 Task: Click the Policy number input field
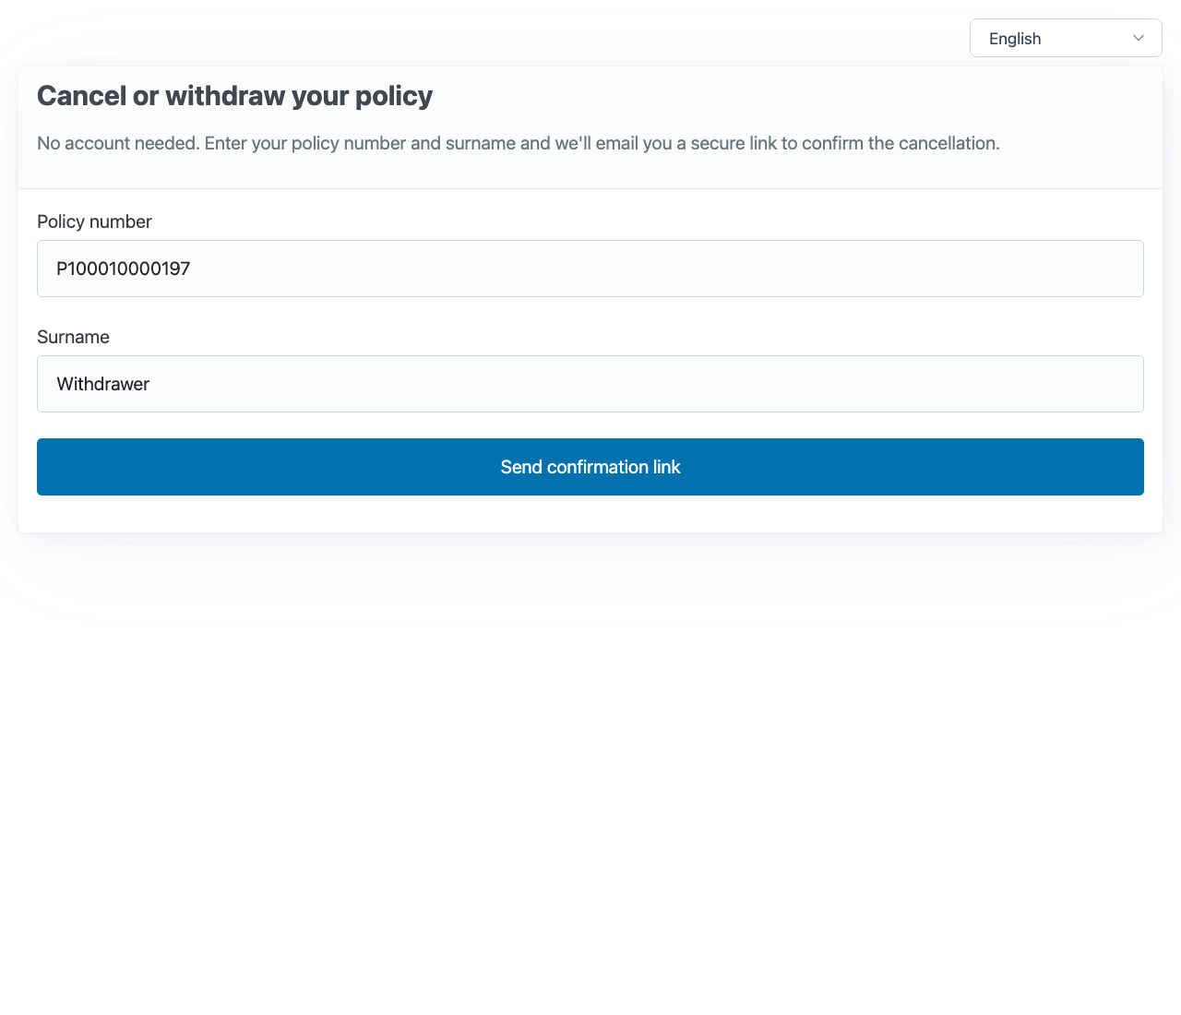pos(590,269)
